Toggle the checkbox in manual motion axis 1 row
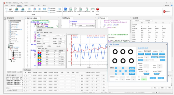The image size is (174, 95). click(x=78, y=78)
